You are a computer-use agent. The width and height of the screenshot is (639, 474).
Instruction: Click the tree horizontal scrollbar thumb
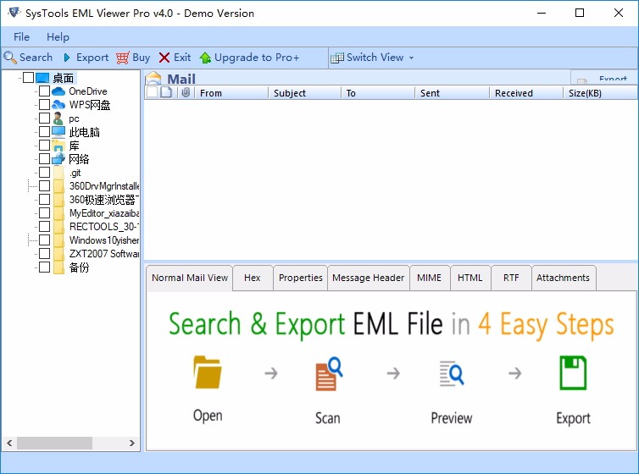[x=54, y=443]
